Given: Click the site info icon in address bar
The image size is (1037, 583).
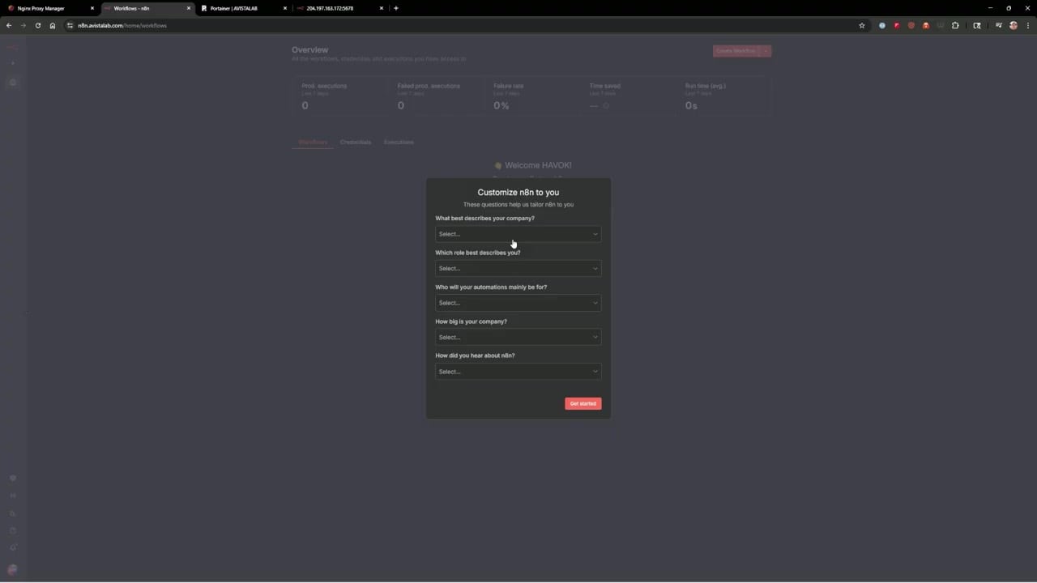Looking at the screenshot, I should pos(70,25).
